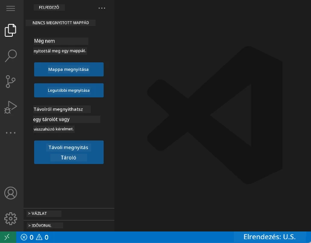Click Távoli megnyitás Tároló button
Image resolution: width=311 pixels, height=243 pixels.
click(69, 152)
